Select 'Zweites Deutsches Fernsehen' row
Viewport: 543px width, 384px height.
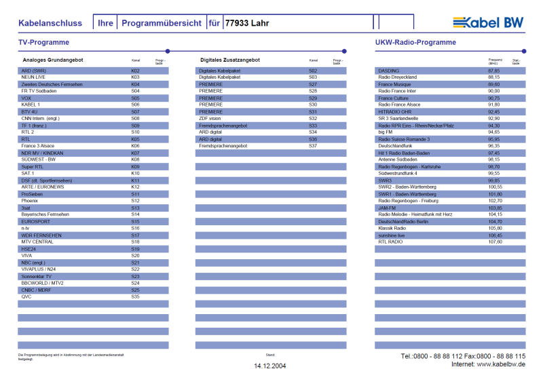(x=93, y=85)
